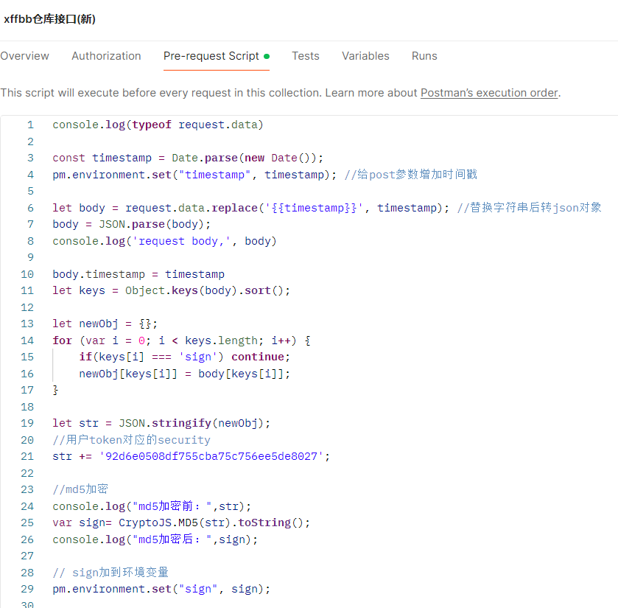Click line number 9 in the gutter
This screenshot has height=608, width=618.
point(30,257)
